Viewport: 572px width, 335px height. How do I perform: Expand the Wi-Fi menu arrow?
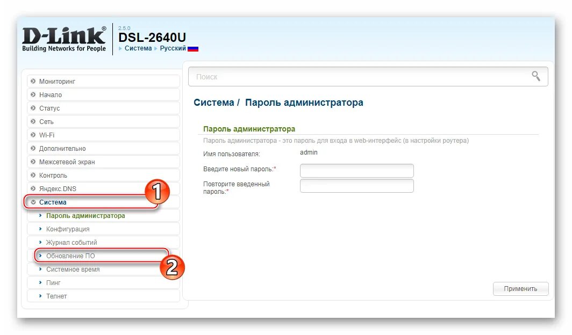[x=33, y=135]
